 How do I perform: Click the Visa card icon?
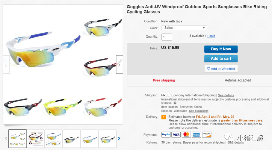(x=176, y=135)
